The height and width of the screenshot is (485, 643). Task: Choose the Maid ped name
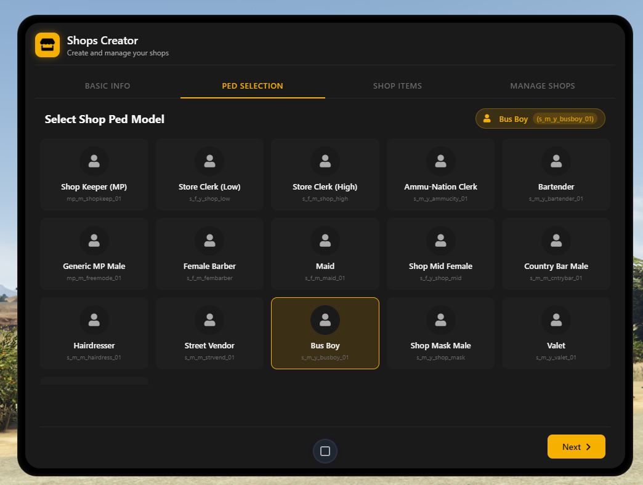point(325,267)
